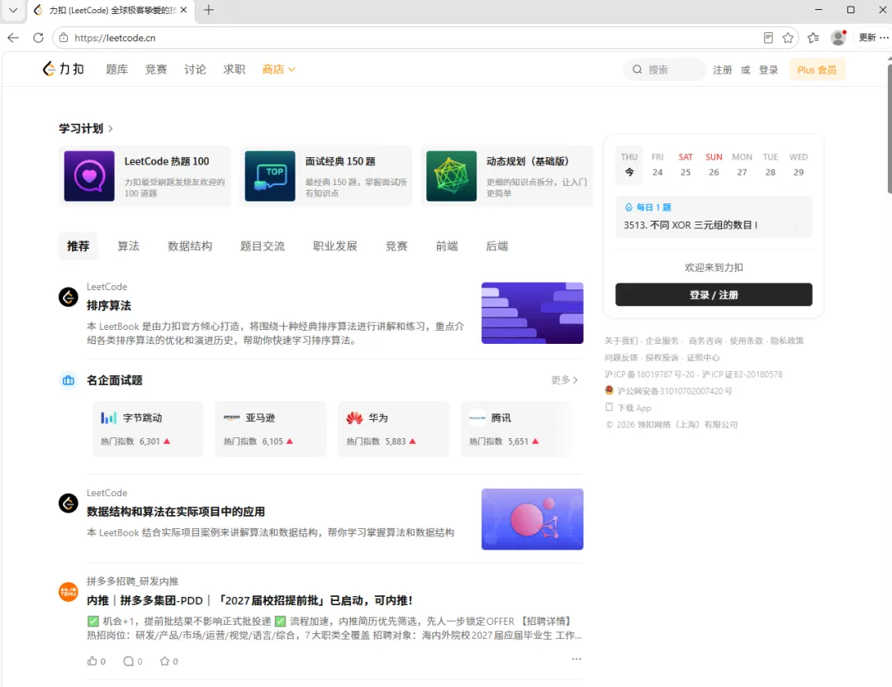
Task: Open browser menu ellipsis next to 更新
Action: point(884,37)
